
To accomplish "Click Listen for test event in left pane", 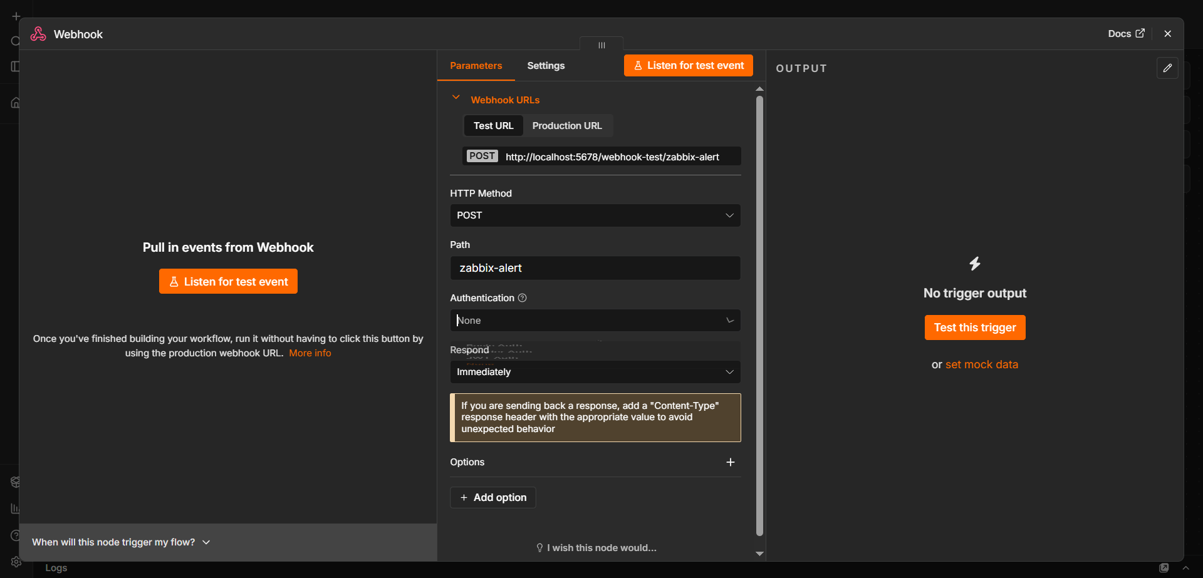I will (228, 282).
